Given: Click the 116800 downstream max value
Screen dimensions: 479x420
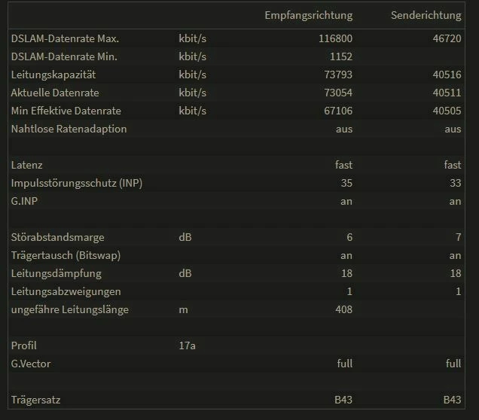Looking at the screenshot, I should click(334, 38).
